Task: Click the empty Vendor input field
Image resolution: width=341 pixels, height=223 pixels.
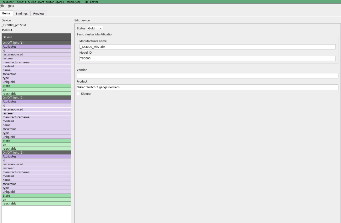Action: (x=207, y=76)
